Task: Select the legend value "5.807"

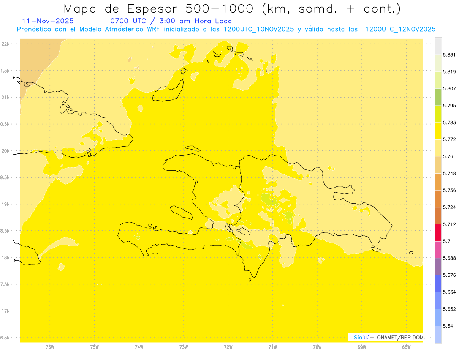Action: (450, 88)
